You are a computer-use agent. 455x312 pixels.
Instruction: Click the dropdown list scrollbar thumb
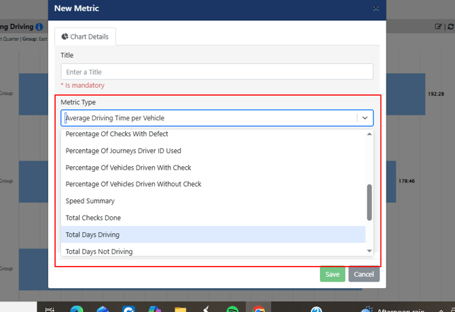[x=369, y=202]
